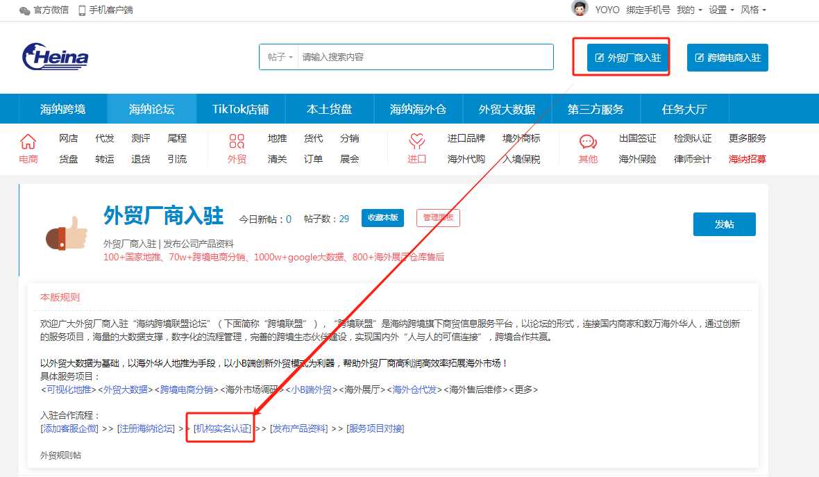The image size is (819, 477).
Task: Expand the 我的 dropdown menu
Action: [689, 10]
